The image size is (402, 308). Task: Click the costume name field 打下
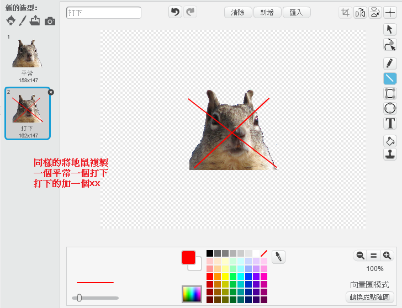click(x=103, y=13)
